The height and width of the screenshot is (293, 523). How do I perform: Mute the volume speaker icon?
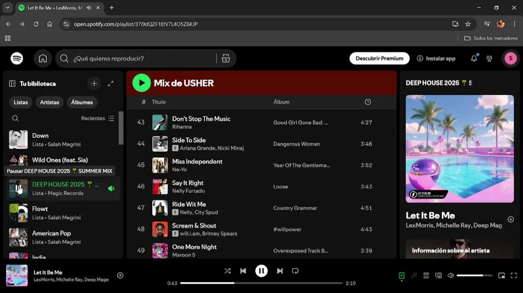click(x=450, y=276)
